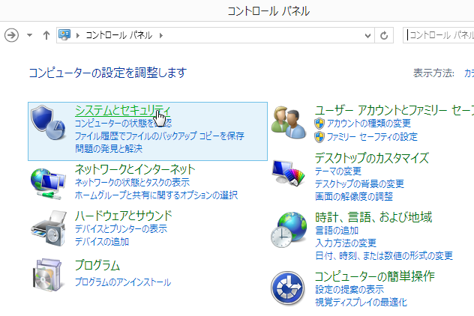Open デバイスの追加 link
Screen dimensions: 474x316
[102, 242]
